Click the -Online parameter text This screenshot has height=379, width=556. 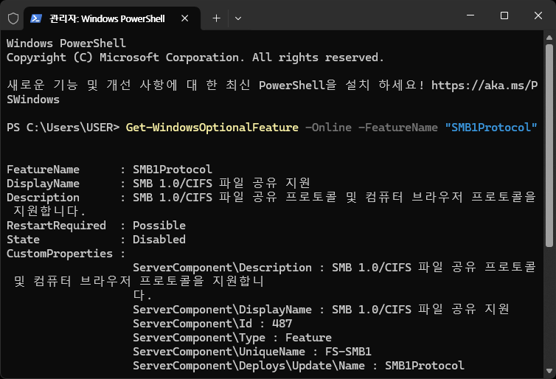coord(328,128)
